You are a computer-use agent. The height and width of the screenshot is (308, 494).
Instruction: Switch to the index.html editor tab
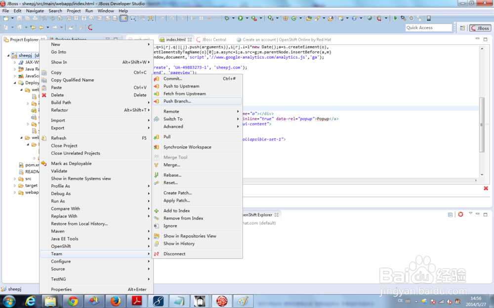point(175,39)
